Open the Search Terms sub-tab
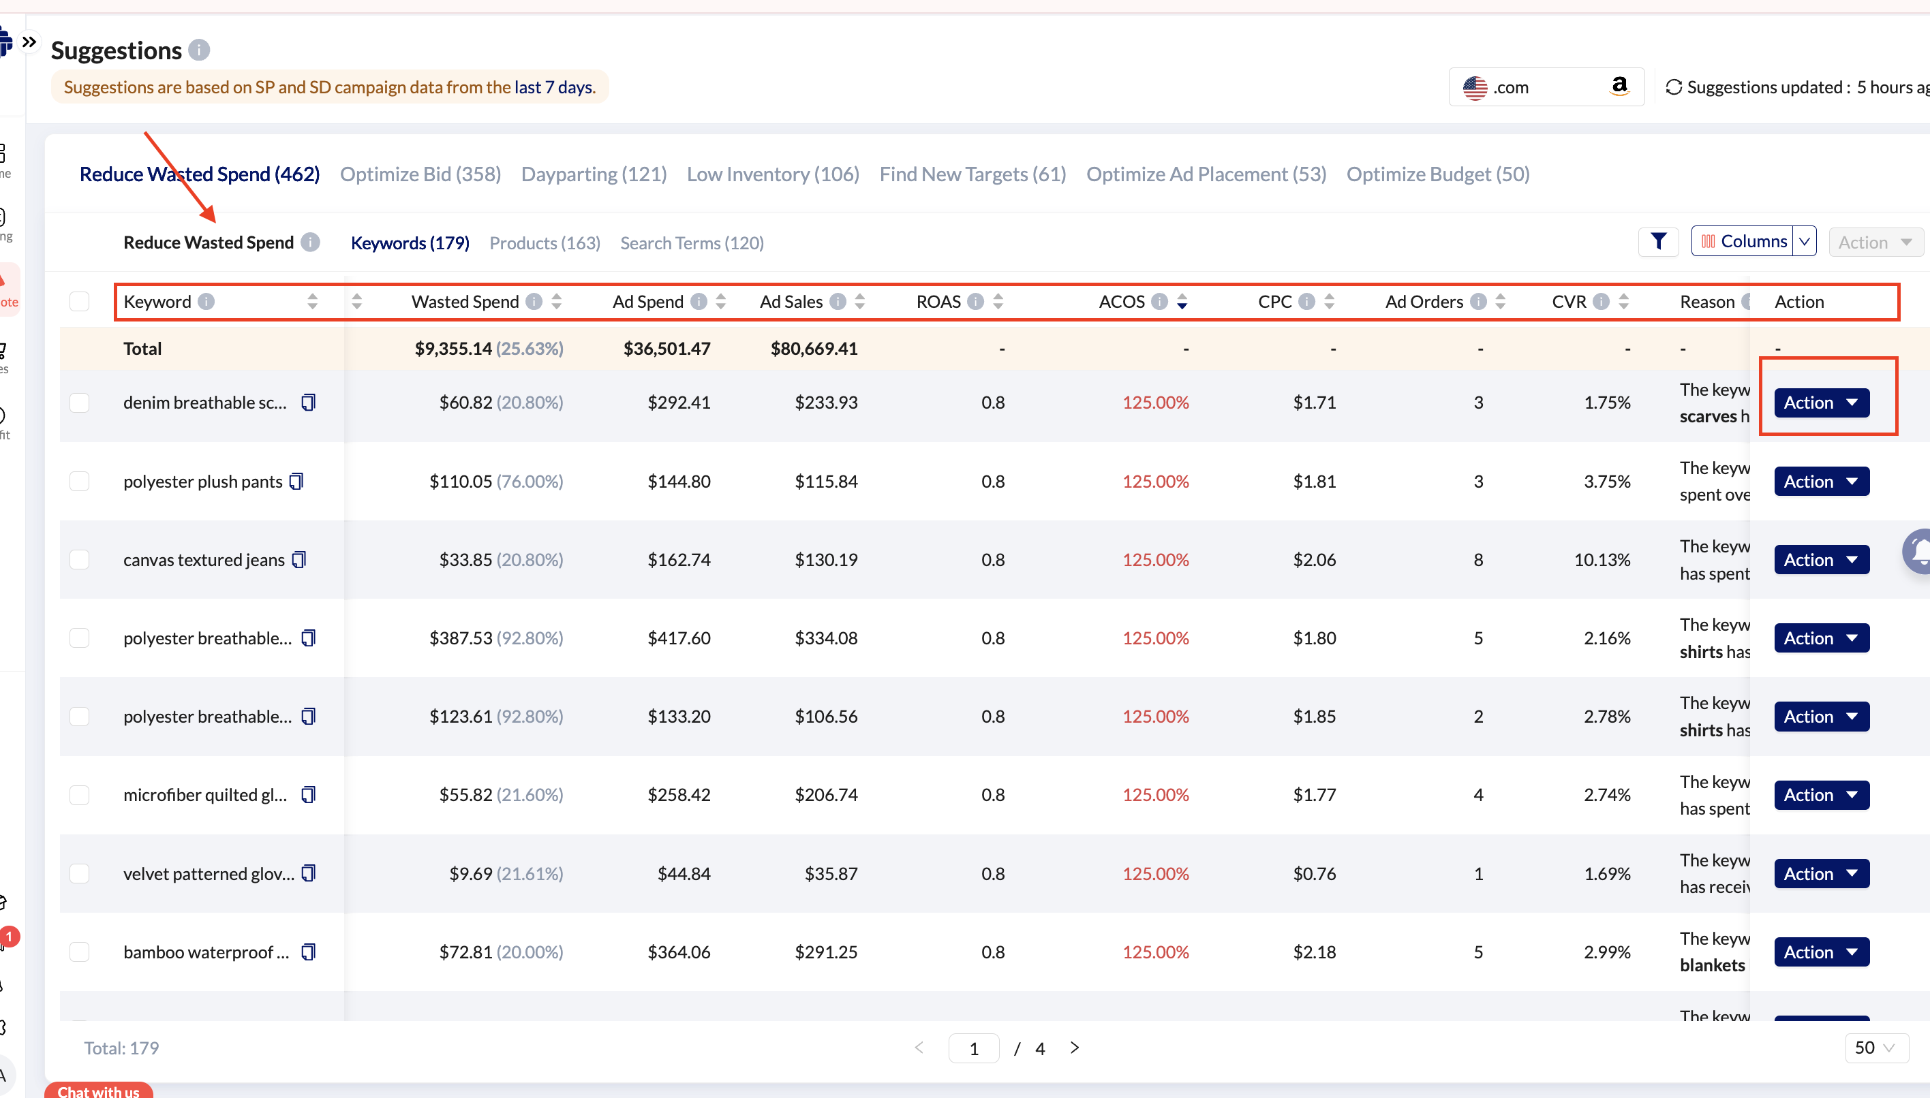Viewport: 1930px width, 1098px height. click(691, 242)
